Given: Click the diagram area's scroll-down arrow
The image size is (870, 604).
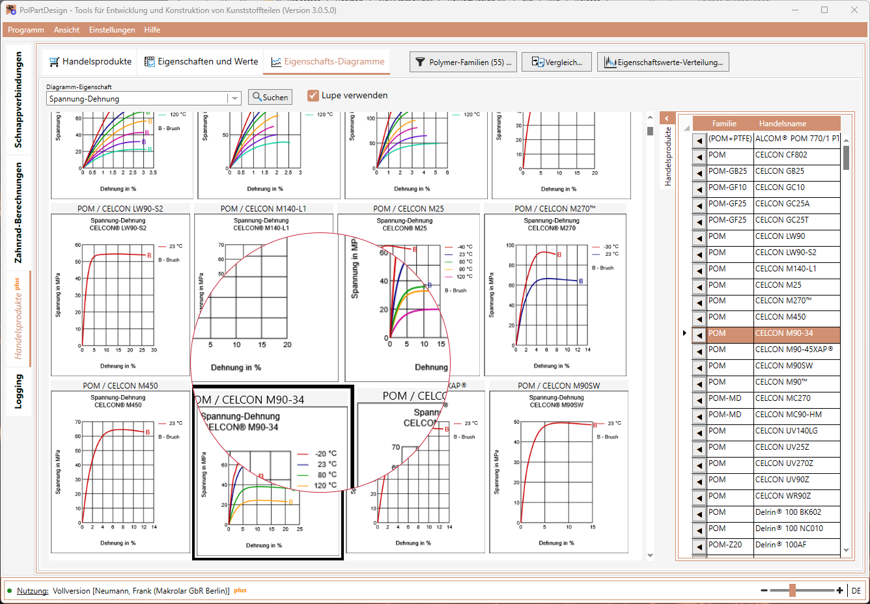Looking at the screenshot, I should pos(650,555).
